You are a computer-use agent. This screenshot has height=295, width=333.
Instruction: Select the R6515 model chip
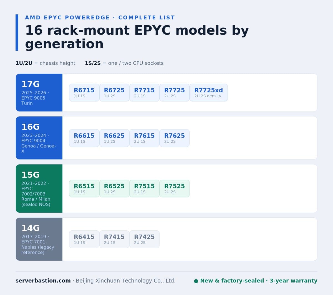tap(84, 189)
